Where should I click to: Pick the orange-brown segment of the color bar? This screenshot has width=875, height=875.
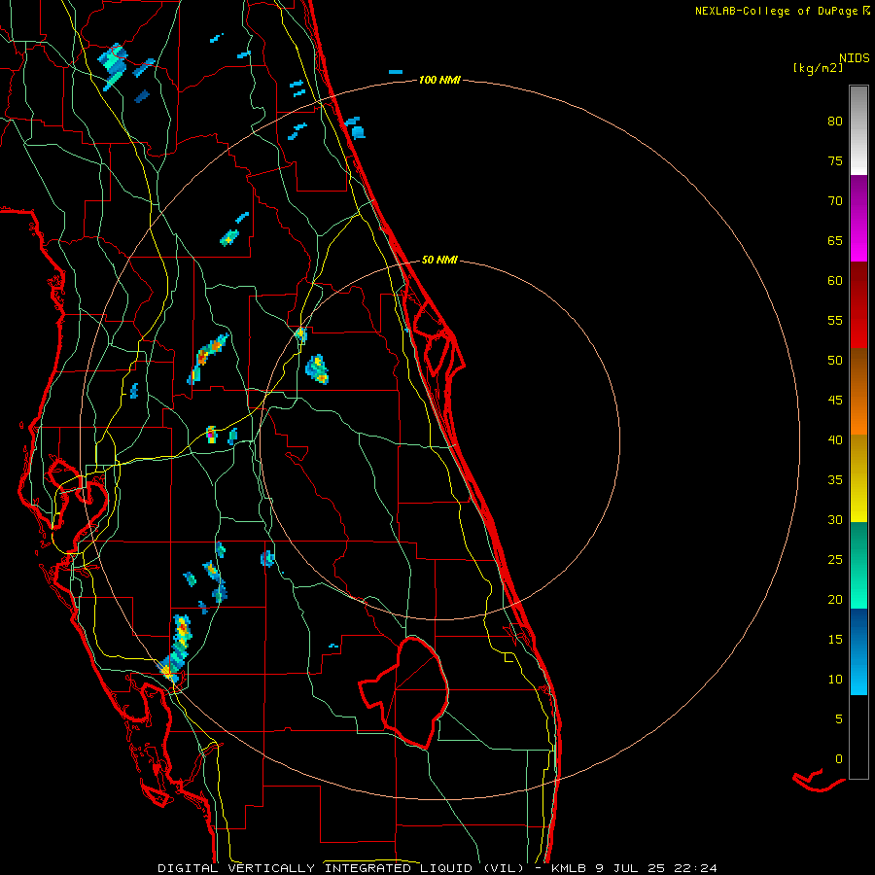(858, 392)
